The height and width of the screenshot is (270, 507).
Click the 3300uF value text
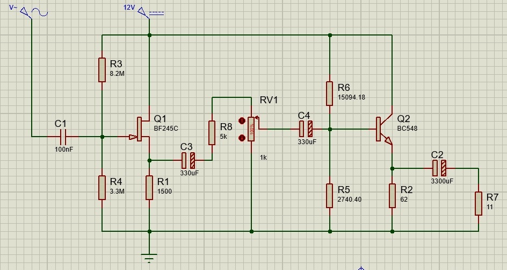(x=442, y=181)
